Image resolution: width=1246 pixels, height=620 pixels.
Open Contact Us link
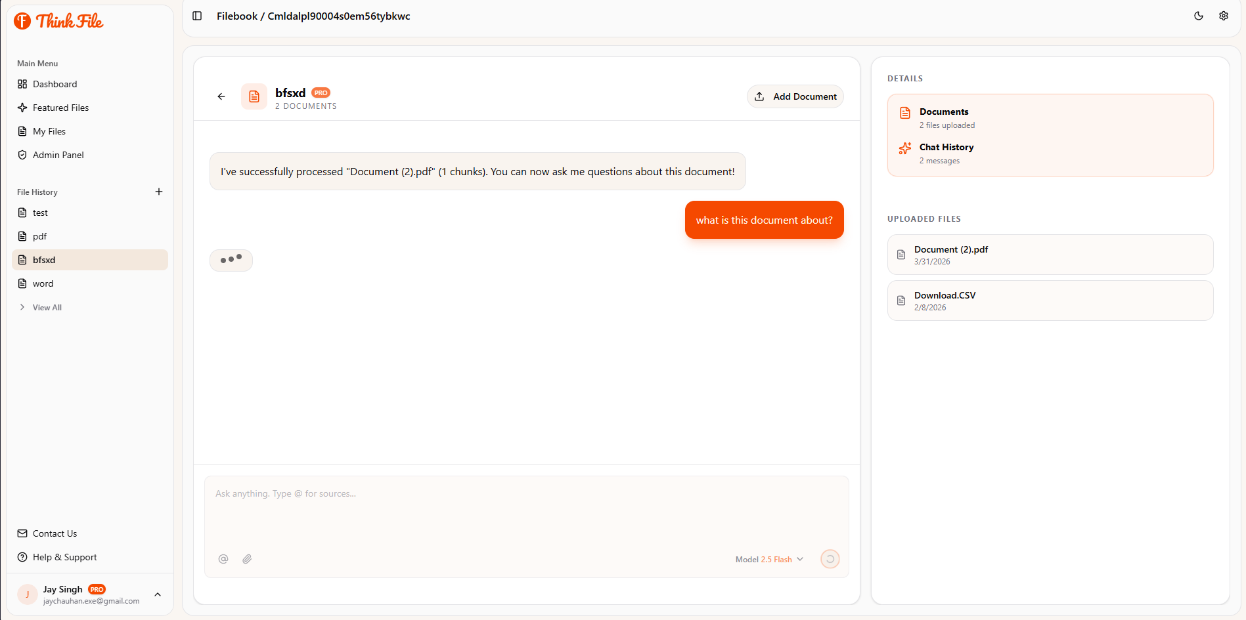point(90,533)
